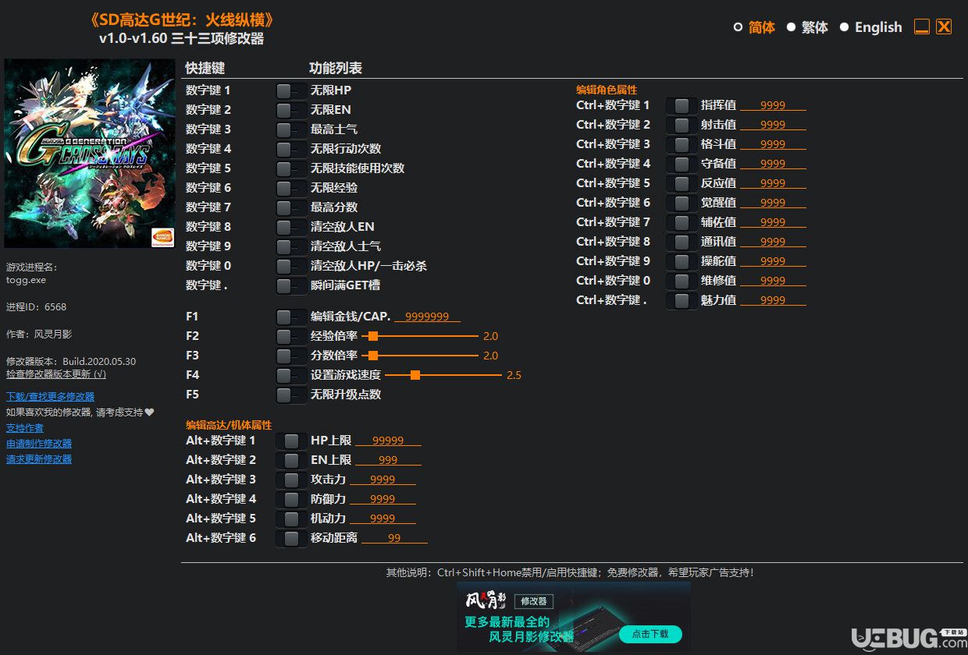Toggle 无限技能使用次数 switch

291,168
